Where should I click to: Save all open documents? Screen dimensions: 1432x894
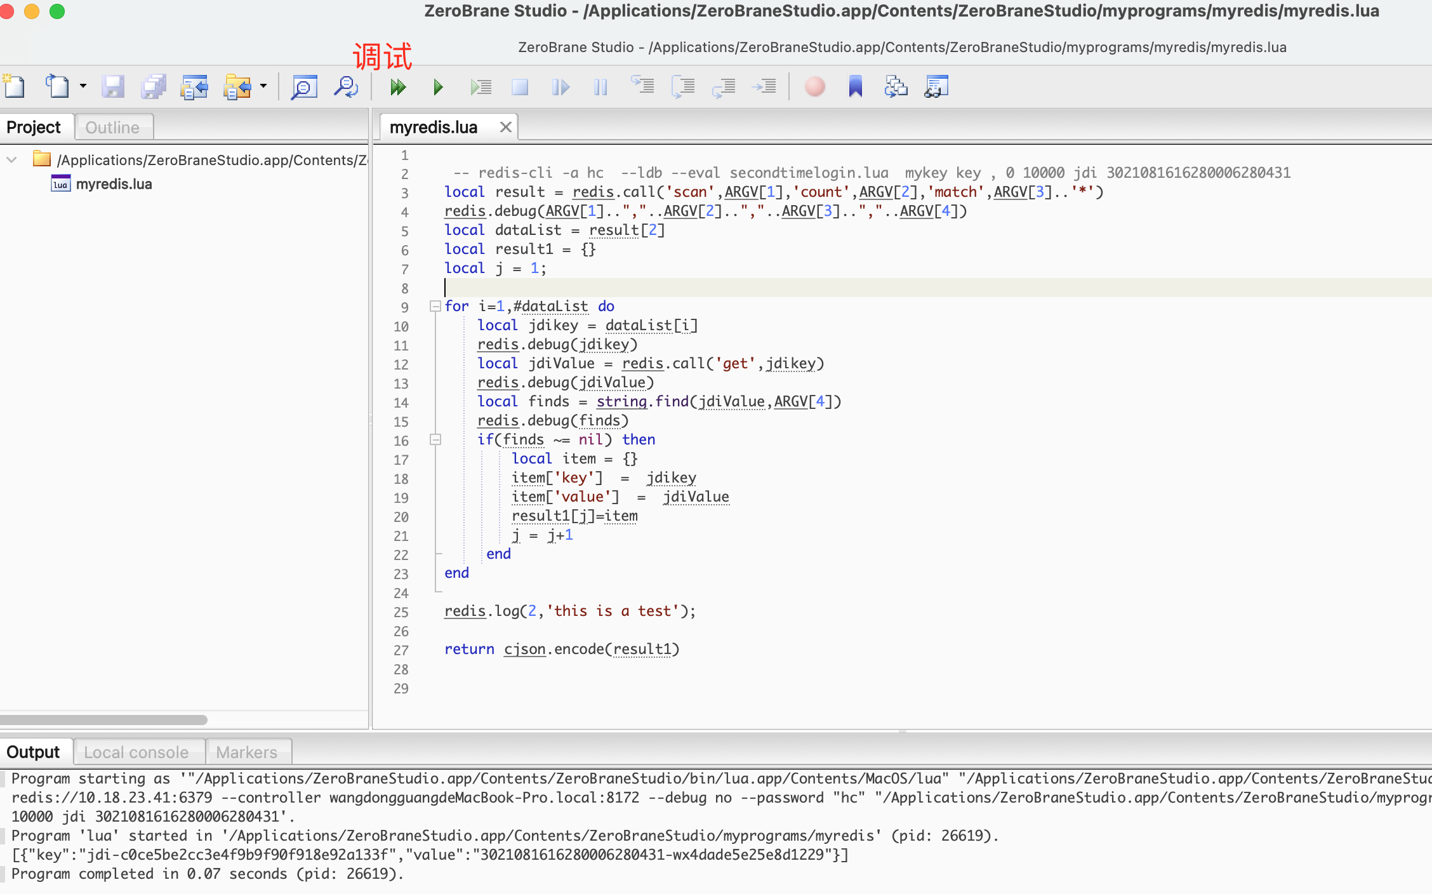154,86
